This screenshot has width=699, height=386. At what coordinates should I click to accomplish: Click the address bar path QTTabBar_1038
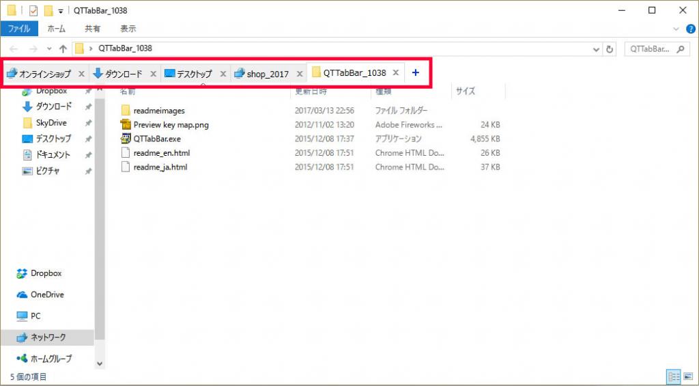(125, 49)
